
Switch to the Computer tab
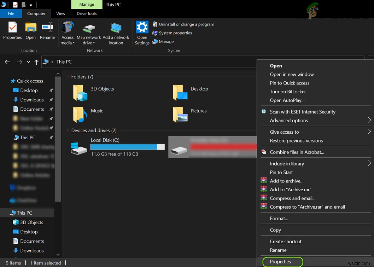(x=36, y=13)
